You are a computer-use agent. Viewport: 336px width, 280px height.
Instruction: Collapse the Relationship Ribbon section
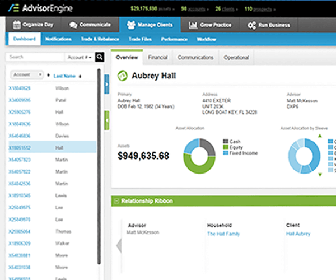[116, 200]
